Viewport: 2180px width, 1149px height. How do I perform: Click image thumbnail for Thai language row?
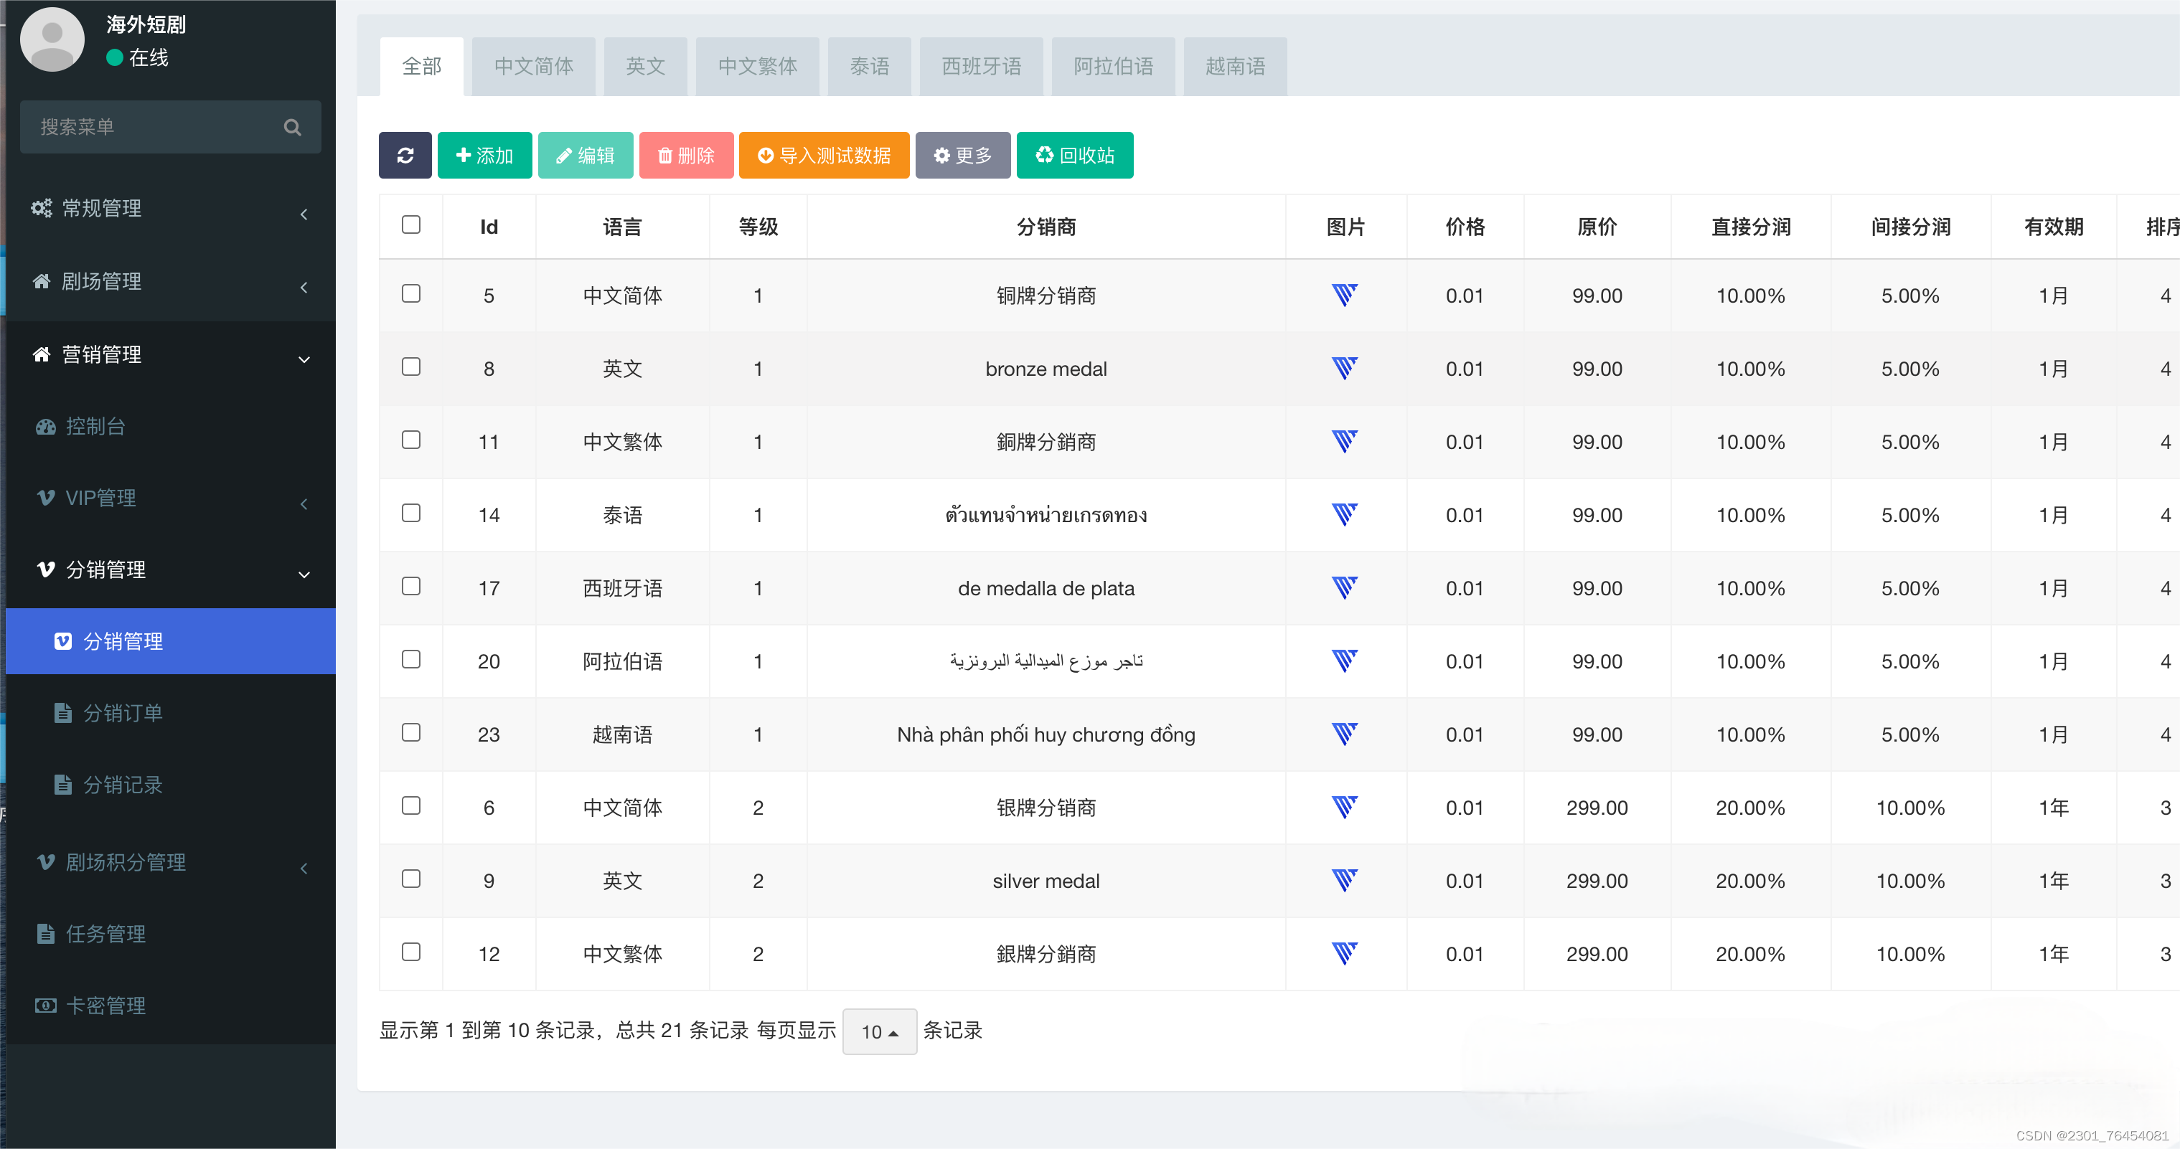click(x=1345, y=515)
